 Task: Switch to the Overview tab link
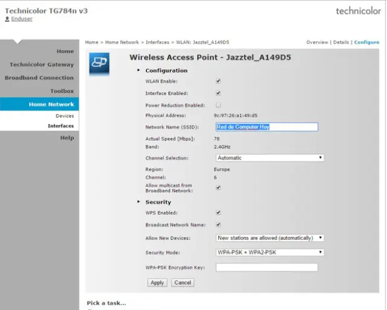pos(317,42)
